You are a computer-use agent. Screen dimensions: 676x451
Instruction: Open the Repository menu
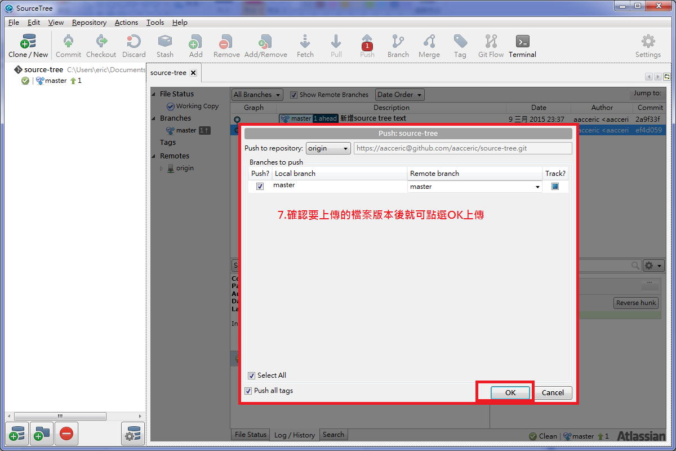(x=89, y=23)
